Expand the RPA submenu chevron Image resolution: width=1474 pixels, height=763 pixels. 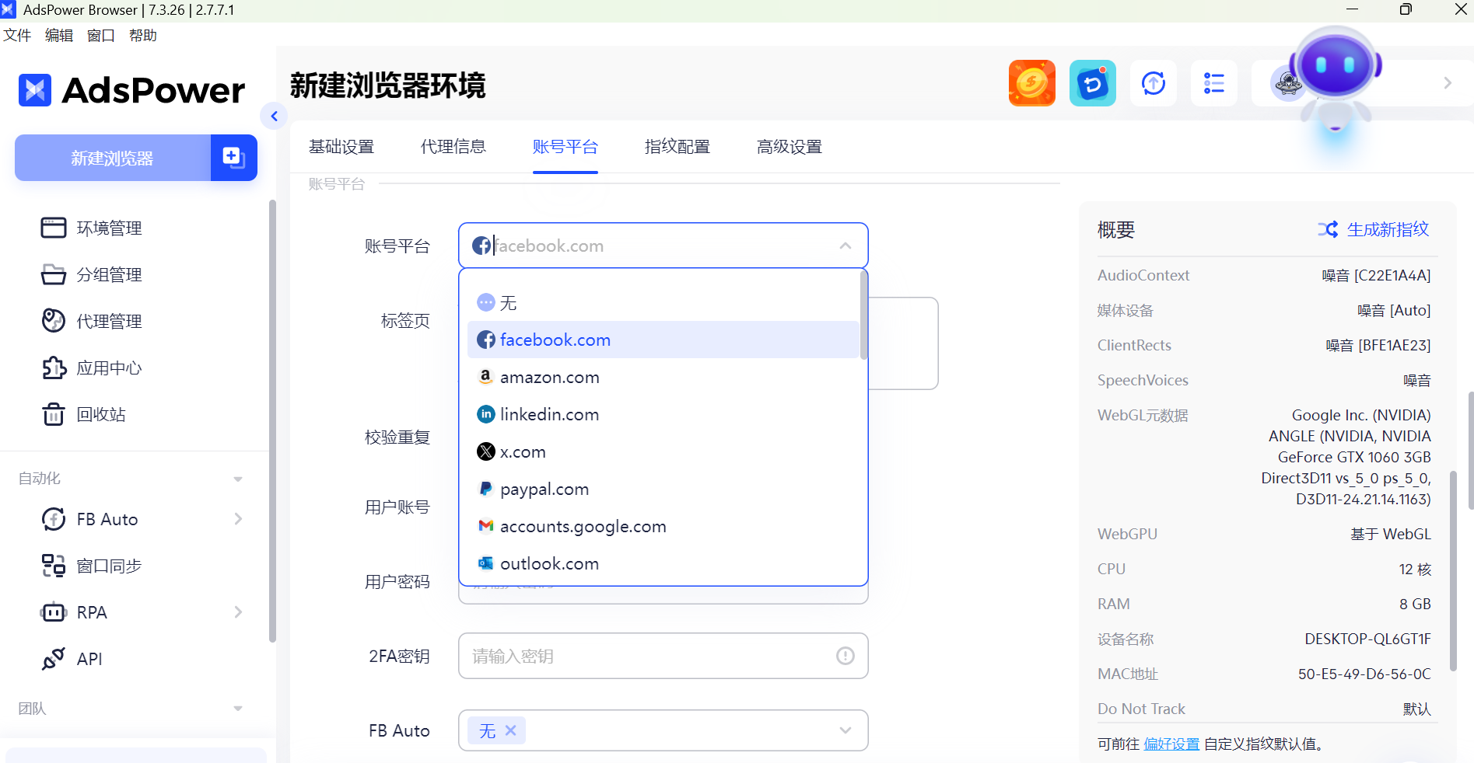tap(238, 612)
